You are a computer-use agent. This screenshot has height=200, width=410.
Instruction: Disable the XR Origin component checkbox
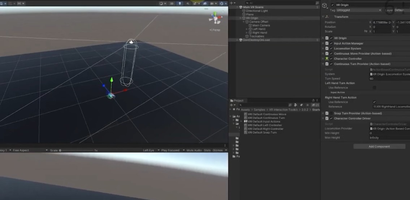(331, 38)
